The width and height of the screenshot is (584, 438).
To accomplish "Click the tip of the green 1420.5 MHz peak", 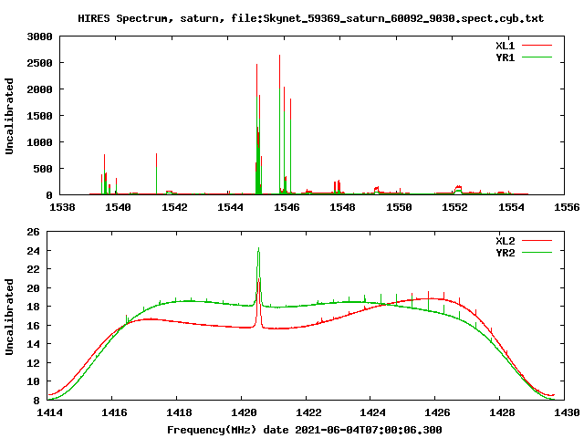I will 258,250.
